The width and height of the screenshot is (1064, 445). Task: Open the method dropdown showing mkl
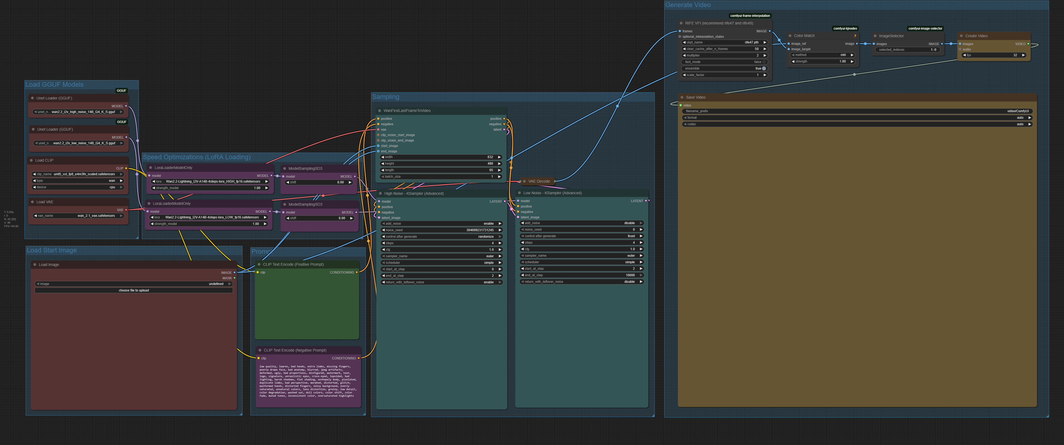[822, 55]
